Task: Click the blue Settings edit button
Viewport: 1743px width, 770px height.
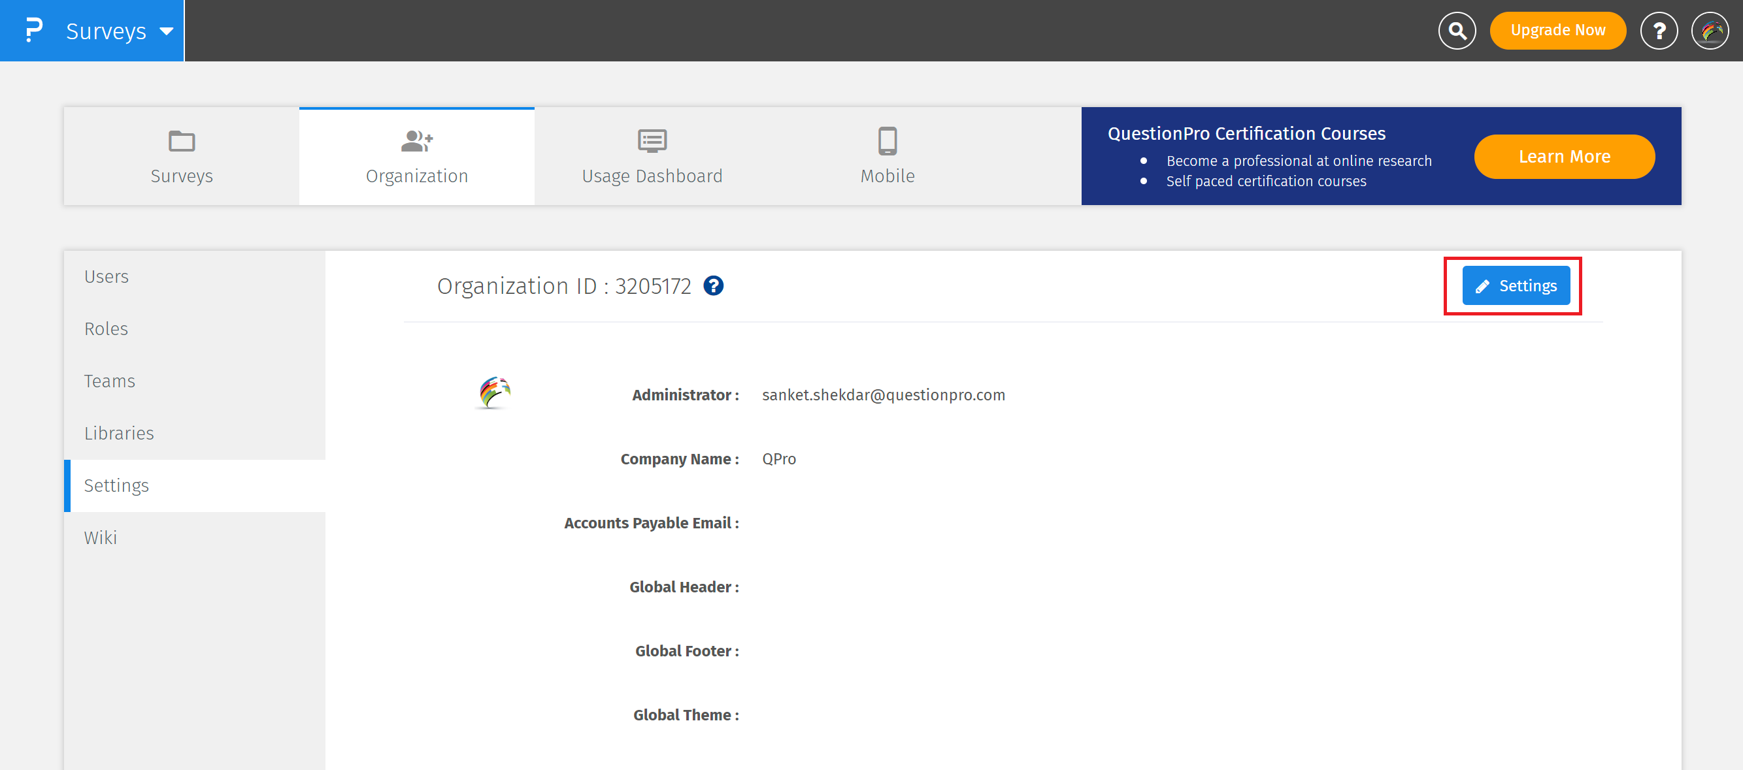Action: pos(1516,286)
